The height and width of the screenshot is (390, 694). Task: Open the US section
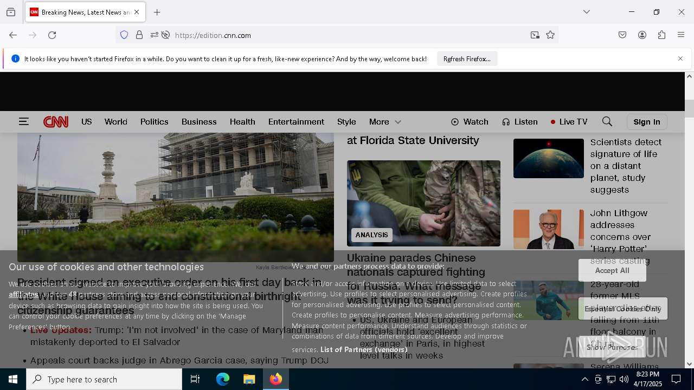pos(87,122)
